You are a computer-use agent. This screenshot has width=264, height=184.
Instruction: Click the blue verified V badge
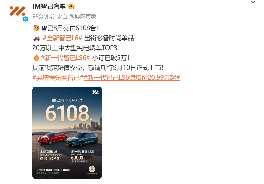(x=25, y=19)
